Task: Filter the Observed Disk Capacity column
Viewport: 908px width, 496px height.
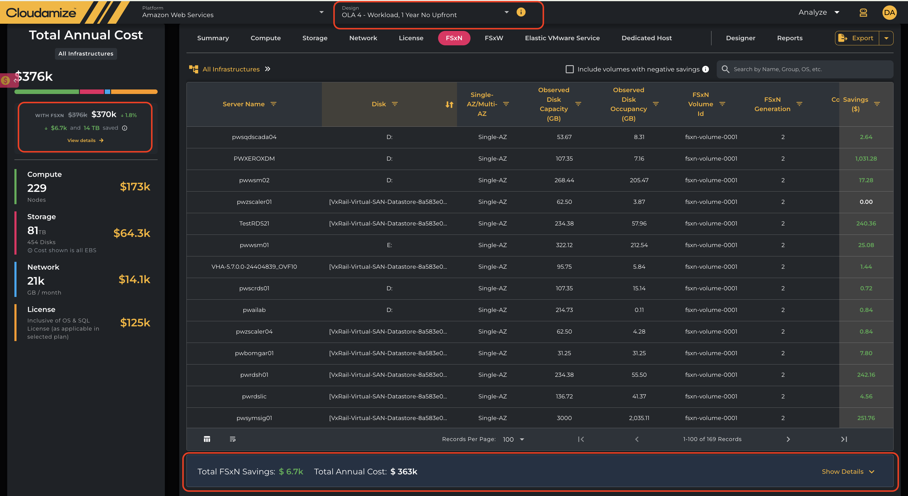Action: coord(578,104)
